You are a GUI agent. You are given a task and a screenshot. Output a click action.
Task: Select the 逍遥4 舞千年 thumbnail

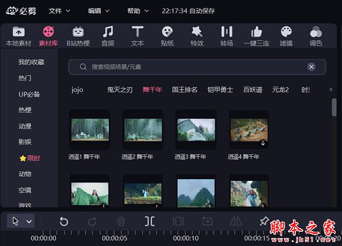[x=249, y=130]
